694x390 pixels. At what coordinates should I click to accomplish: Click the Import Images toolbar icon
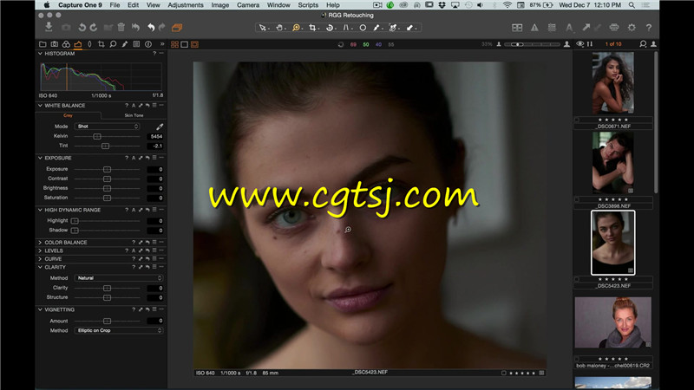[49, 28]
